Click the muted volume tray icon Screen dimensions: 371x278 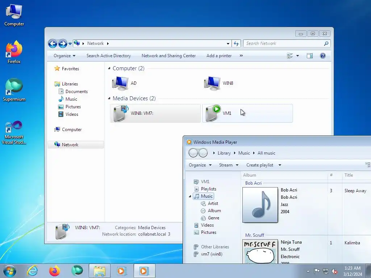tap(334, 271)
